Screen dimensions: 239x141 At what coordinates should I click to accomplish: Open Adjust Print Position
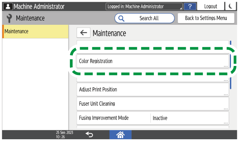pyautogui.click(x=153, y=90)
